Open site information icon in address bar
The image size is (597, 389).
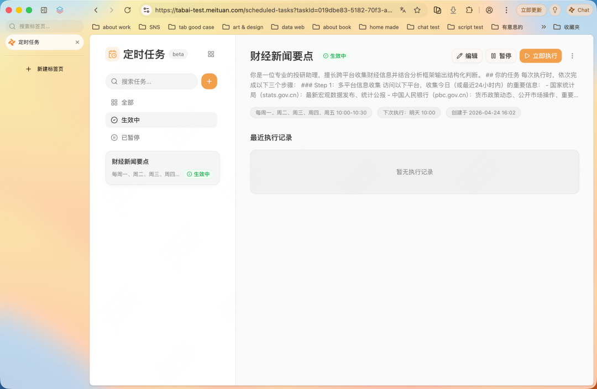146,10
